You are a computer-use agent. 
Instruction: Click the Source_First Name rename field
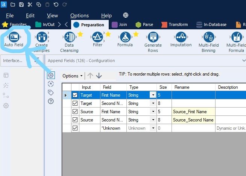pos(193,112)
